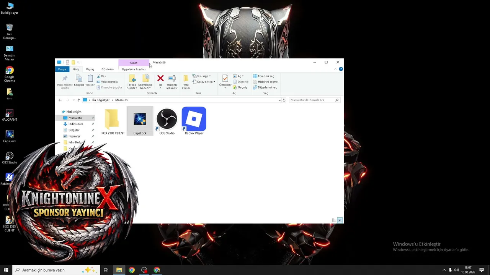This screenshot has height=275, width=490.
Task: Switch Explorer to large icons view
Action: coord(340,220)
